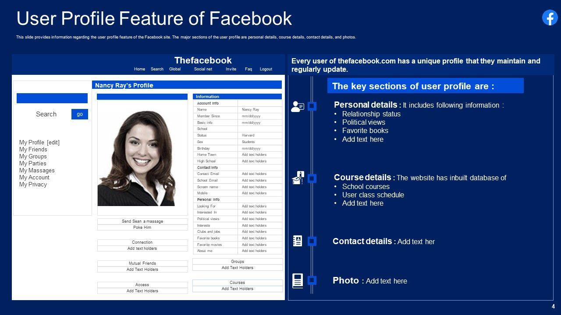Select the Relationship status bullet
This screenshot has width=561, height=315.
[371, 114]
